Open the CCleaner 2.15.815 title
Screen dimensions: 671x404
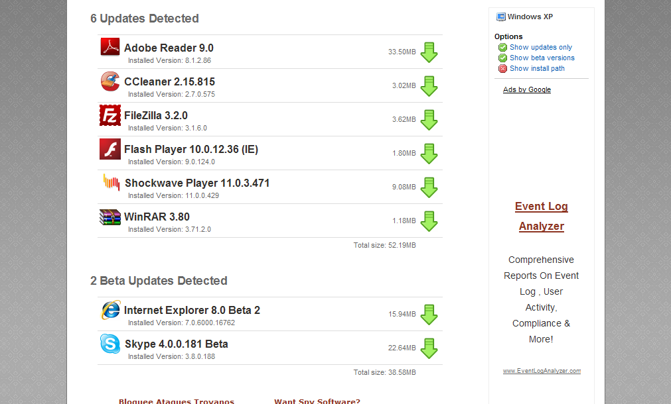[x=169, y=81]
